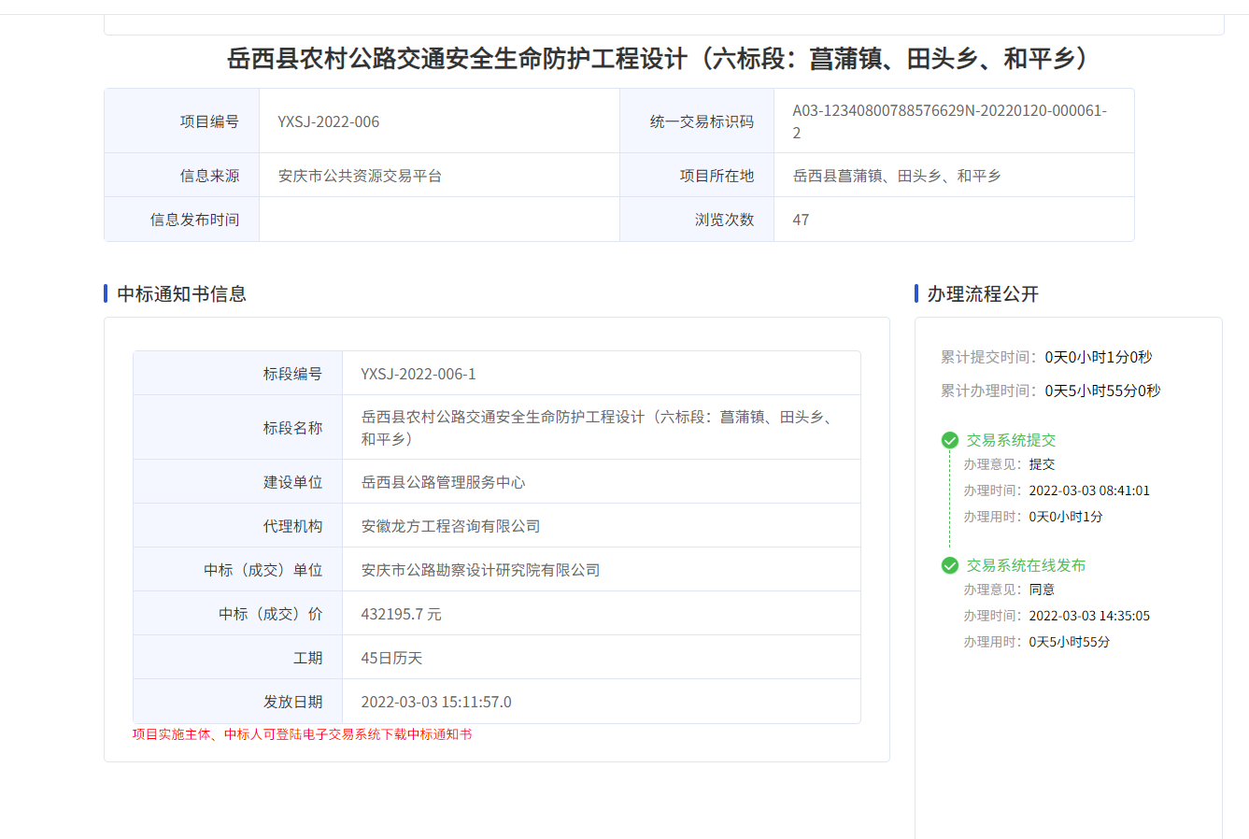This screenshot has height=839, width=1249.
Task: Click the 交易系统在线发布 step title
Action: pyautogui.click(x=1026, y=565)
